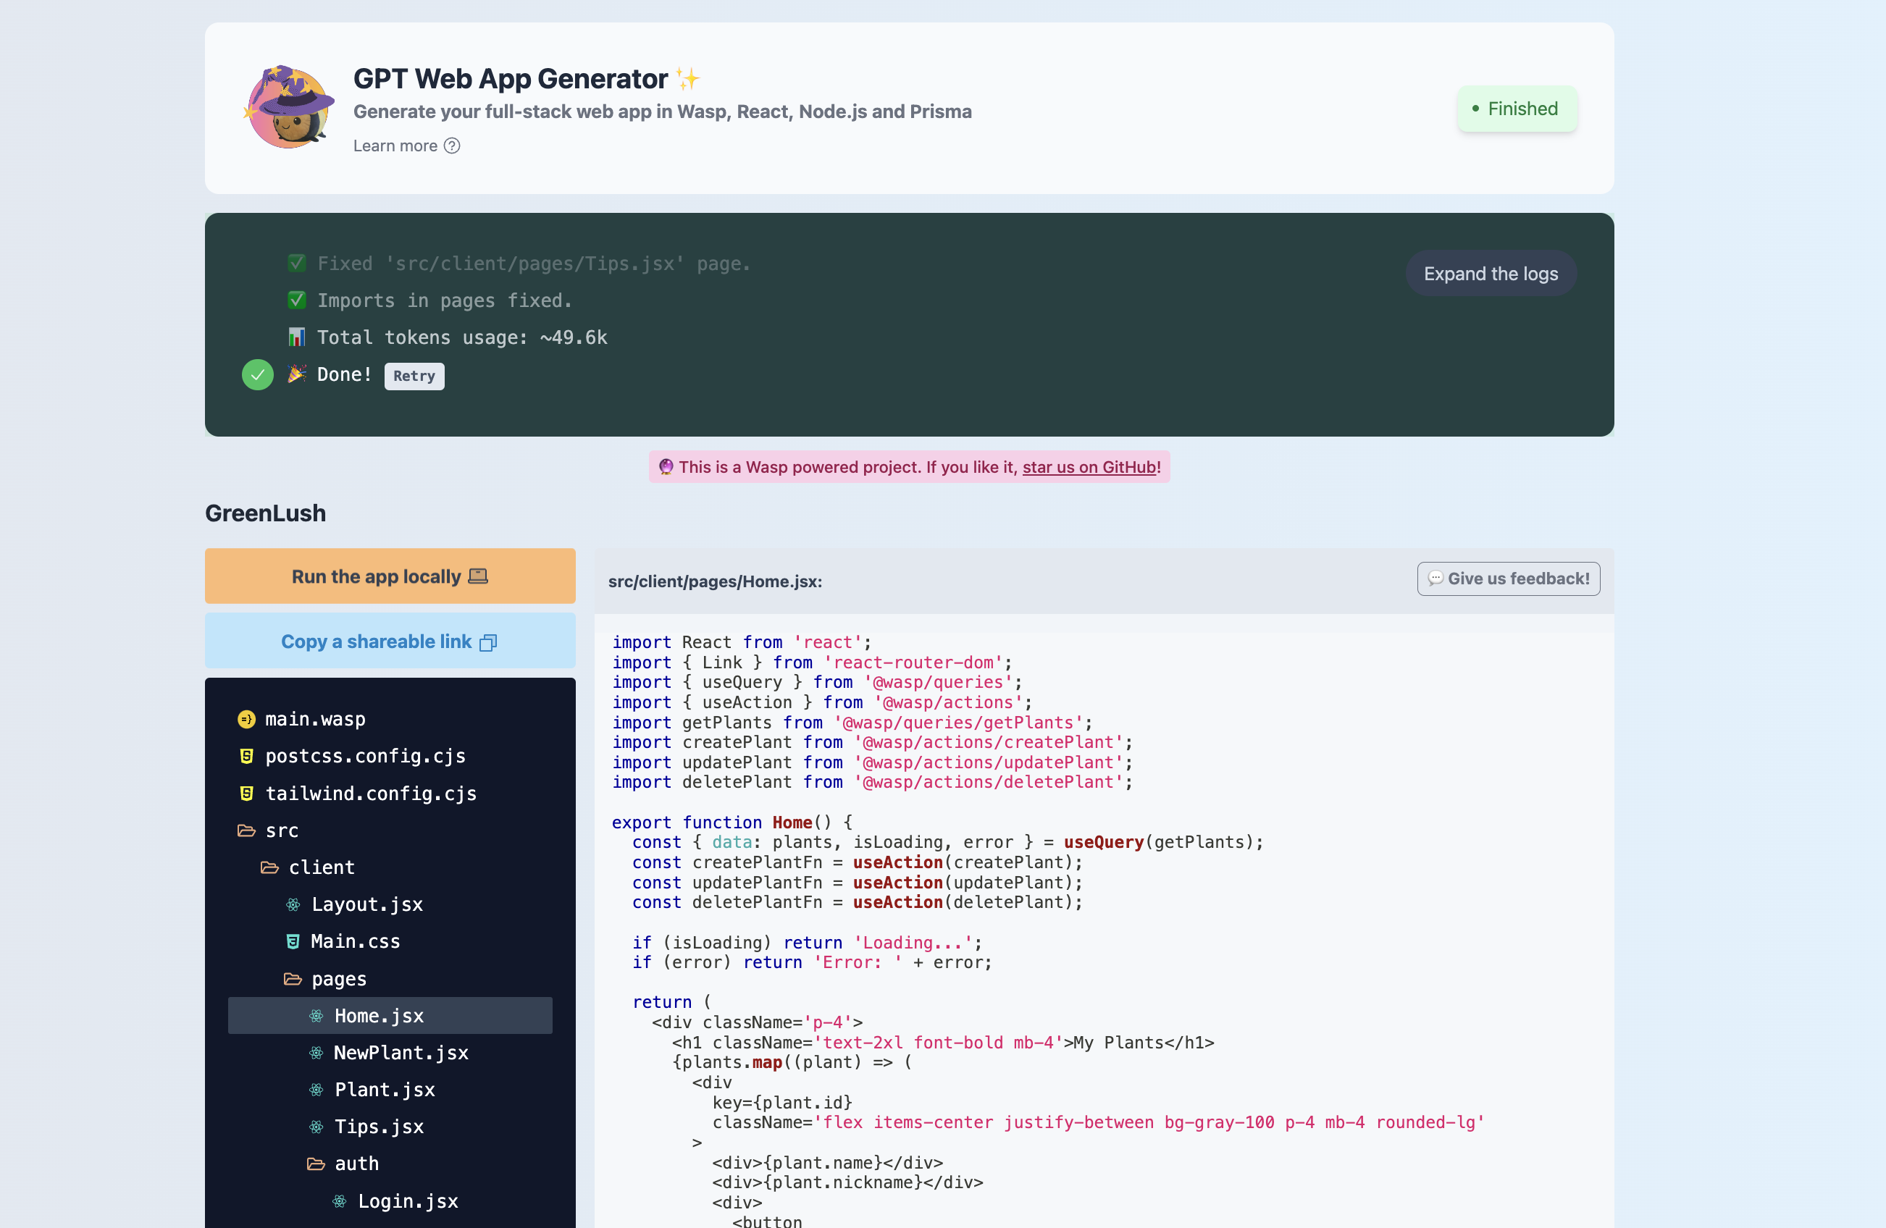This screenshot has height=1228, width=1886.
Task: Click the Finished status badge
Action: point(1517,109)
